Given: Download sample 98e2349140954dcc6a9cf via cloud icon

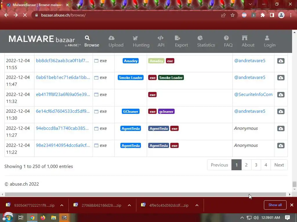Looking at the screenshot, I should point(281,145).
